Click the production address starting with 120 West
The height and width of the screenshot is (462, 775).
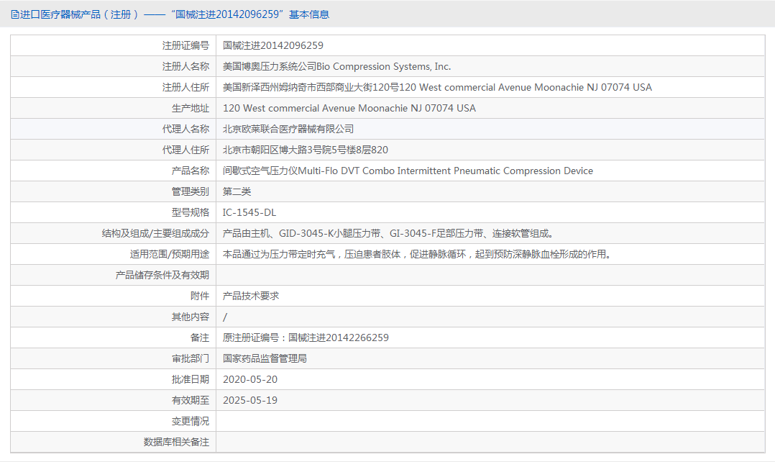click(x=349, y=108)
